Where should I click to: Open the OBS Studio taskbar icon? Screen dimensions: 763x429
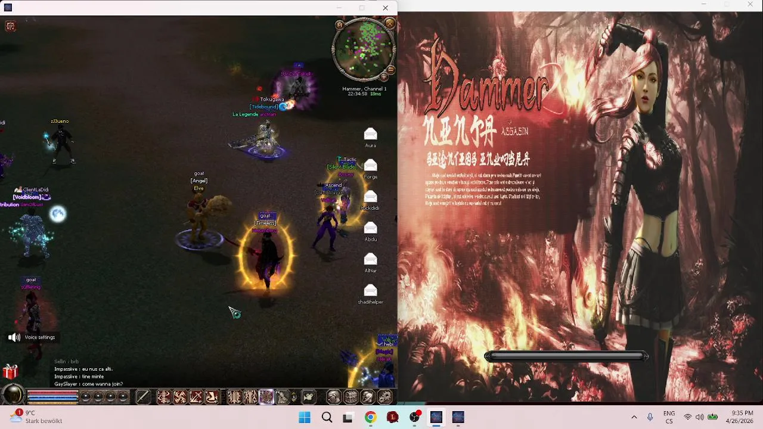(x=414, y=418)
